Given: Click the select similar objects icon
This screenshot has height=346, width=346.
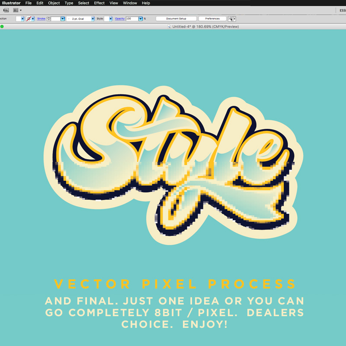Looking at the screenshot, I should coord(231,19).
